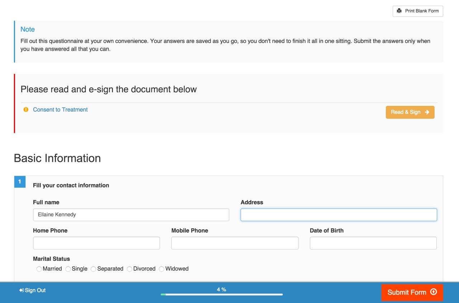Select the Separated radio button

click(x=93, y=269)
